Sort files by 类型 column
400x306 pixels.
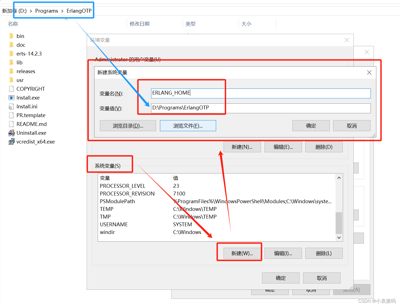click(191, 24)
